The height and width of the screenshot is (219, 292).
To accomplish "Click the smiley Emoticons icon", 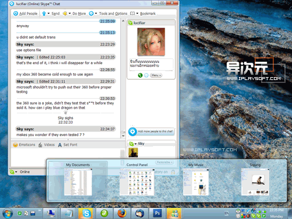I will (x=15, y=145).
